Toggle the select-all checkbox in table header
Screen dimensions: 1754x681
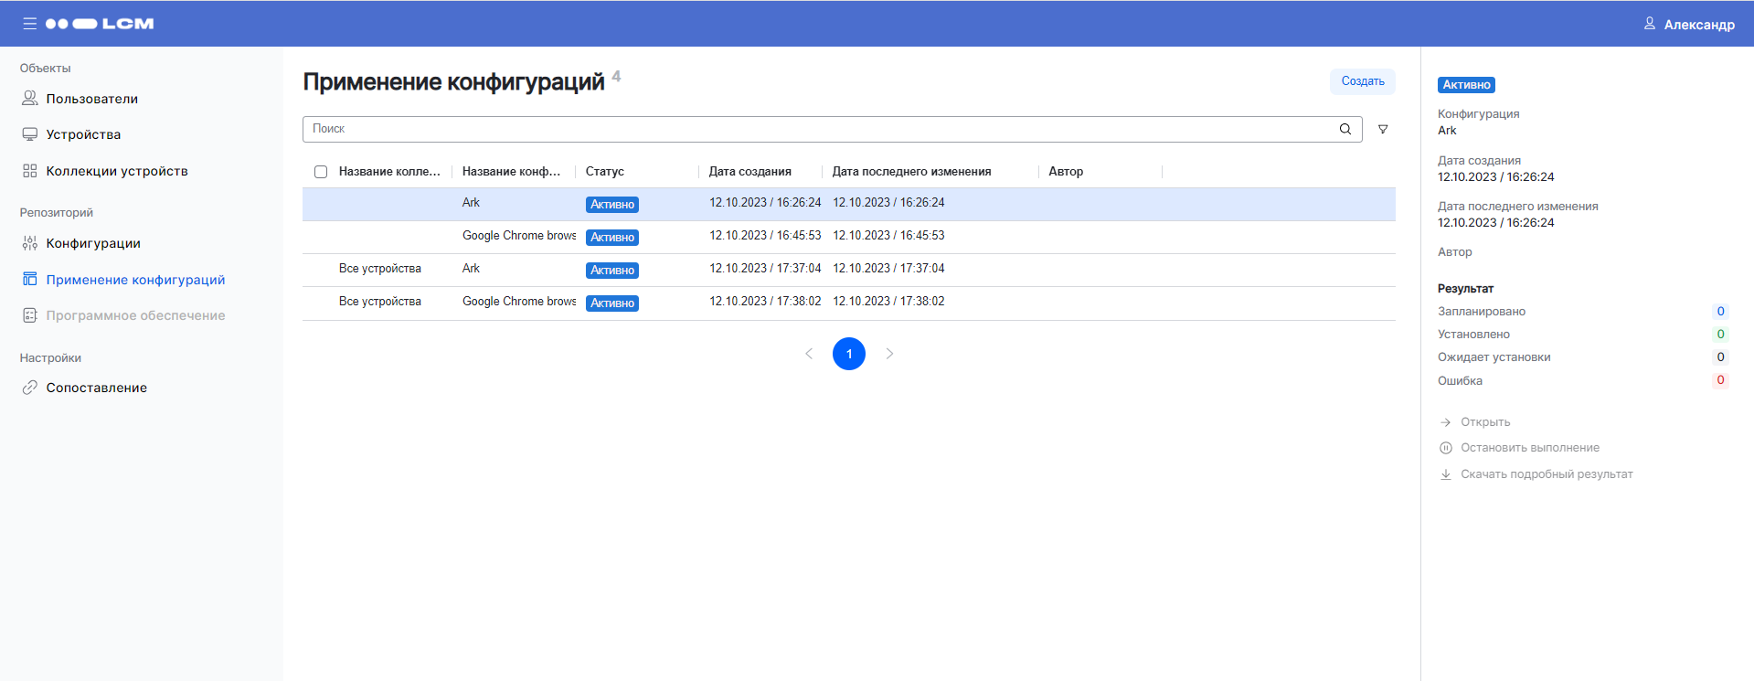click(321, 172)
